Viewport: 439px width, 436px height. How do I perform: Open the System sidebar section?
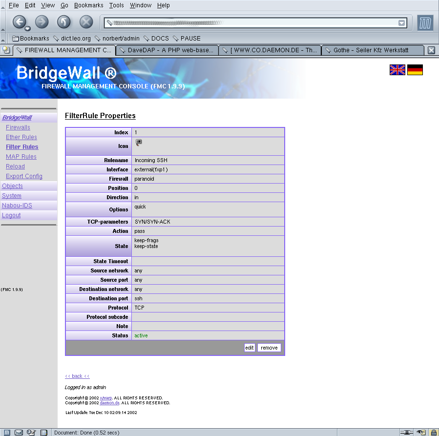click(x=12, y=196)
